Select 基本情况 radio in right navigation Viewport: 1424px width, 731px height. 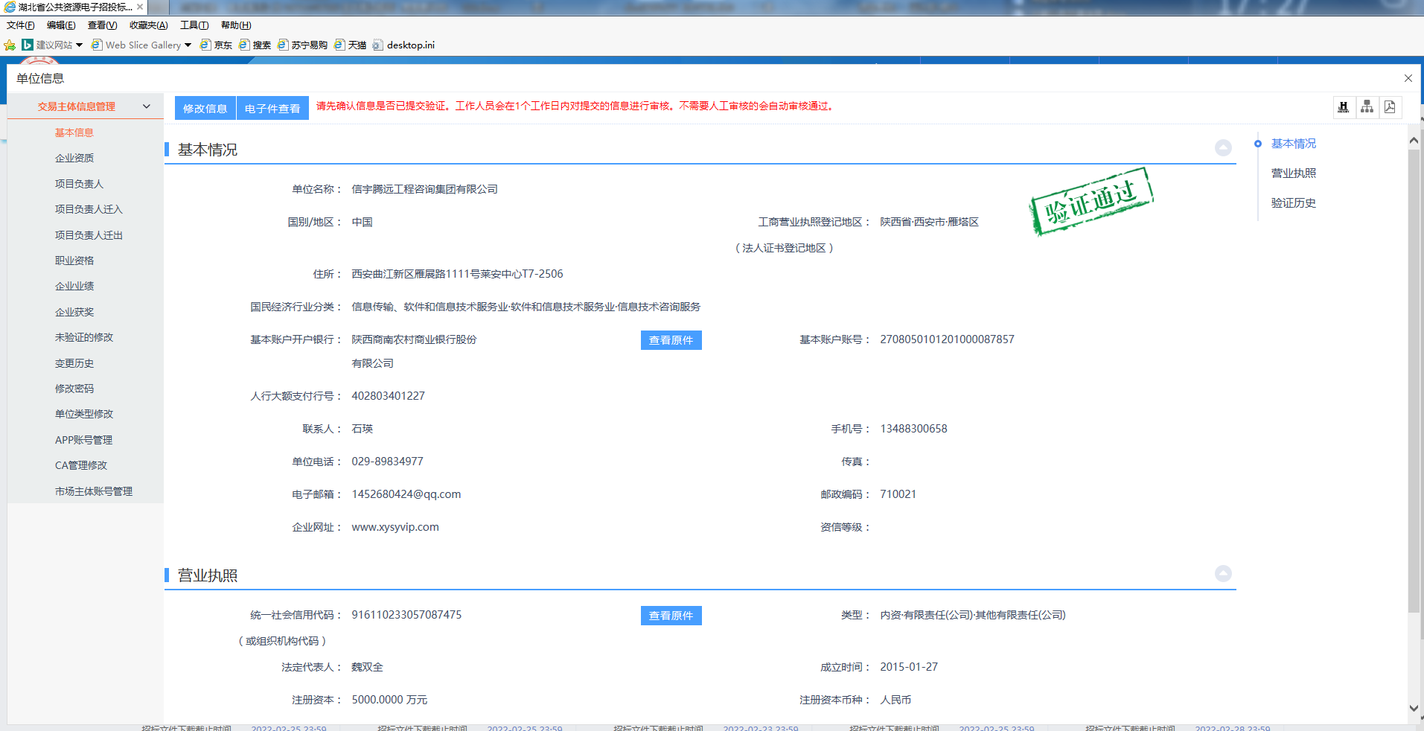point(1259,143)
